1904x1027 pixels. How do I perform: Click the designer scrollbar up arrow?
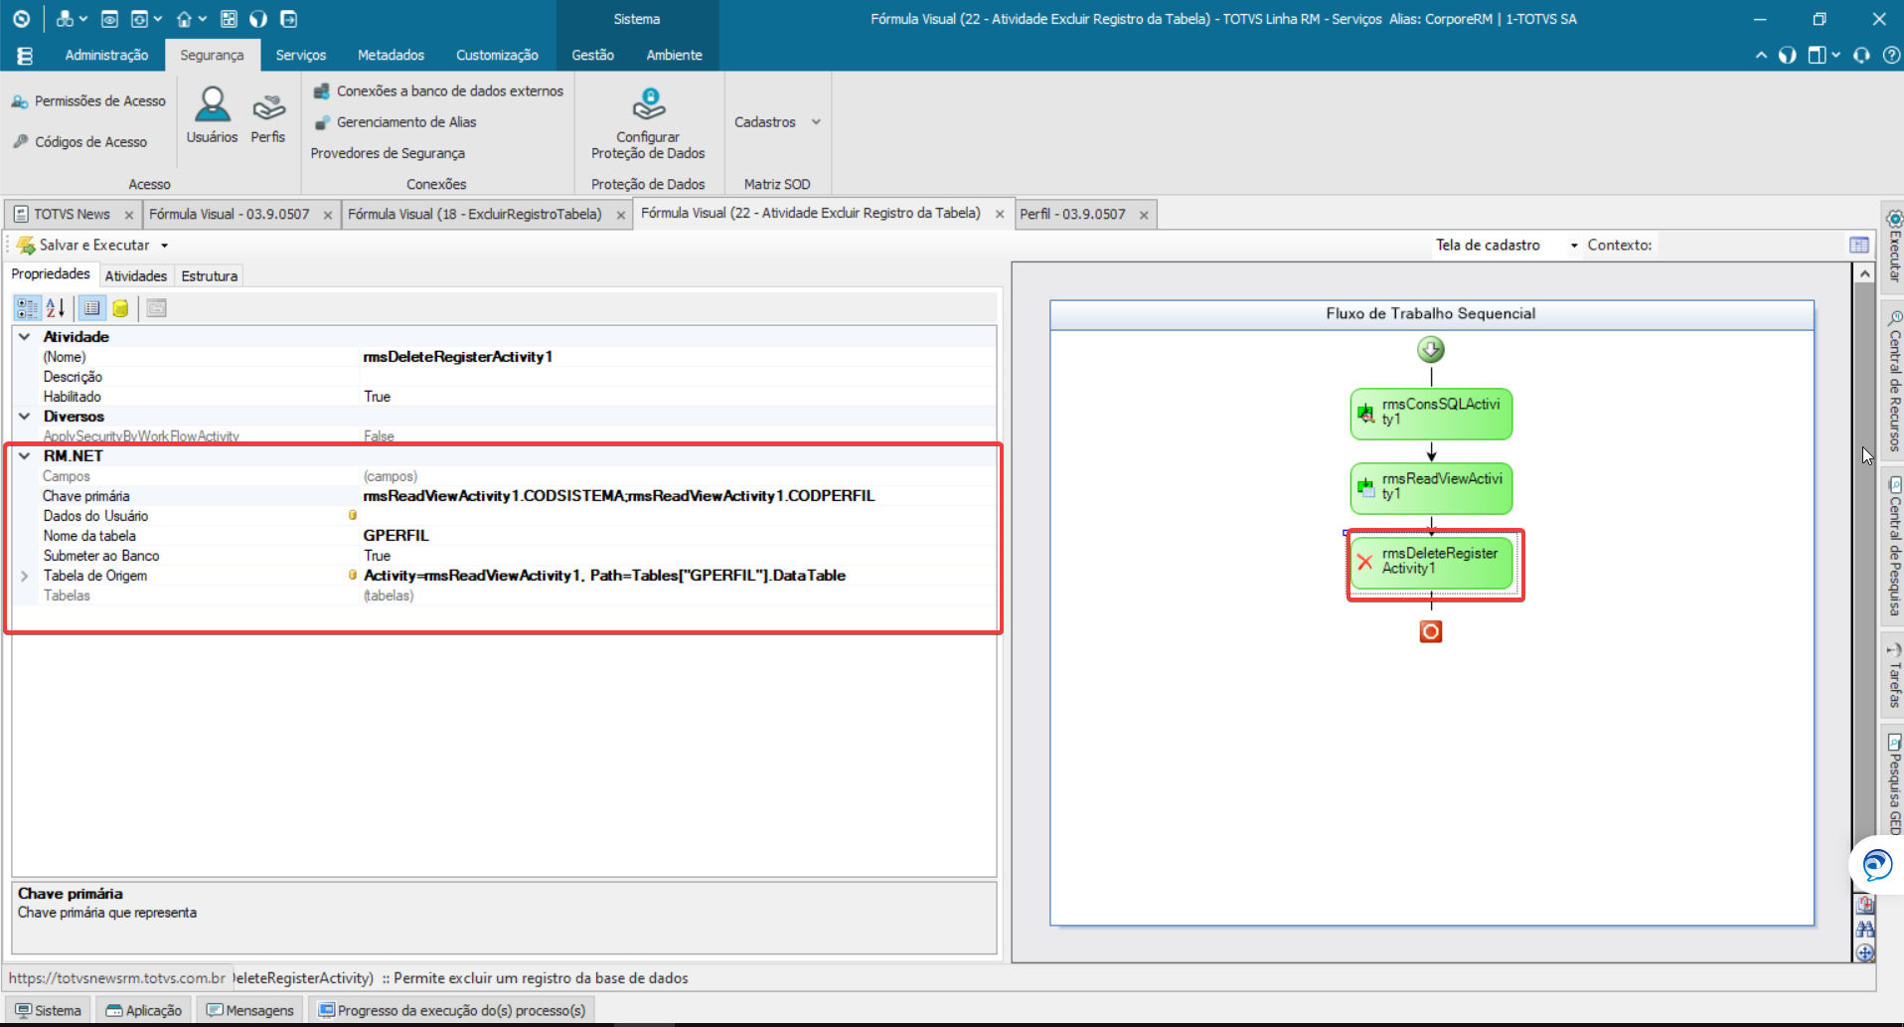(x=1864, y=273)
